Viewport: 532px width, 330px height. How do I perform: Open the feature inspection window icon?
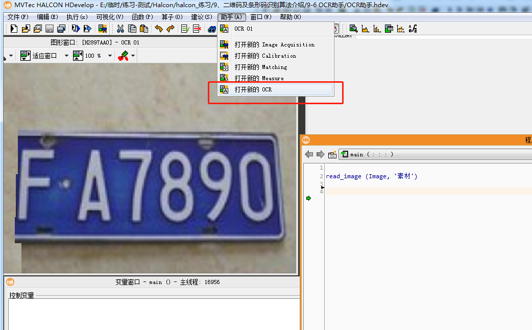click(x=389, y=29)
